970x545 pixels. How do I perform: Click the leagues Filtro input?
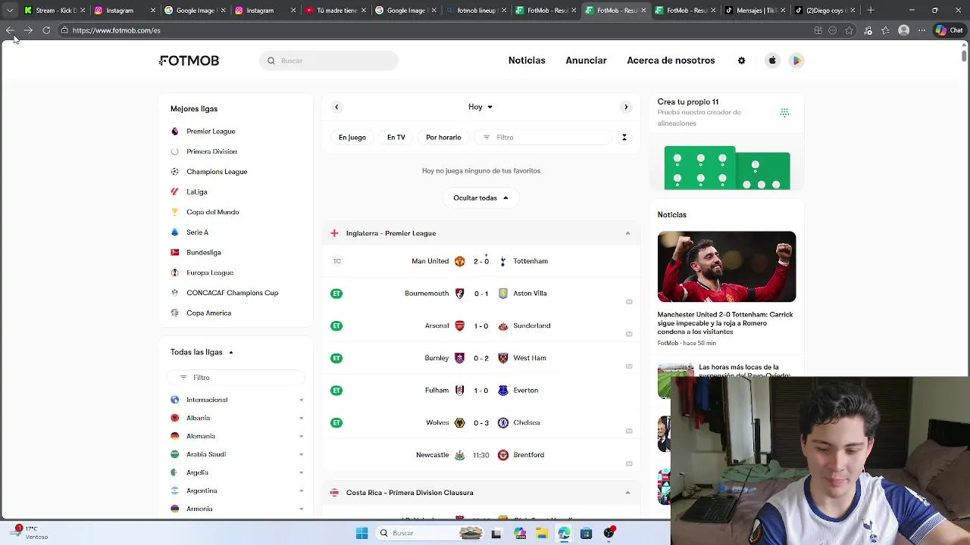[236, 377]
